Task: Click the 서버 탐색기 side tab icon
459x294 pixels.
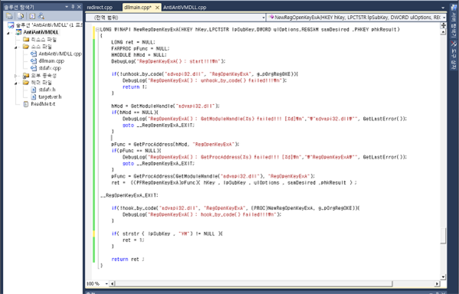Action: pos(454,8)
